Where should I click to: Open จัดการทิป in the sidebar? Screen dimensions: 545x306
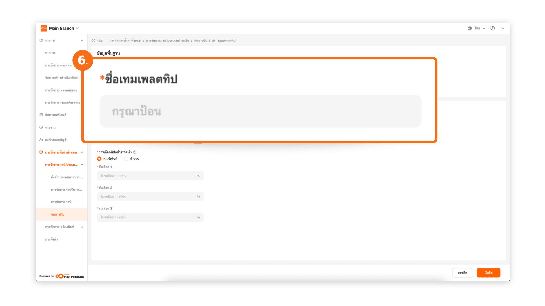click(x=58, y=214)
